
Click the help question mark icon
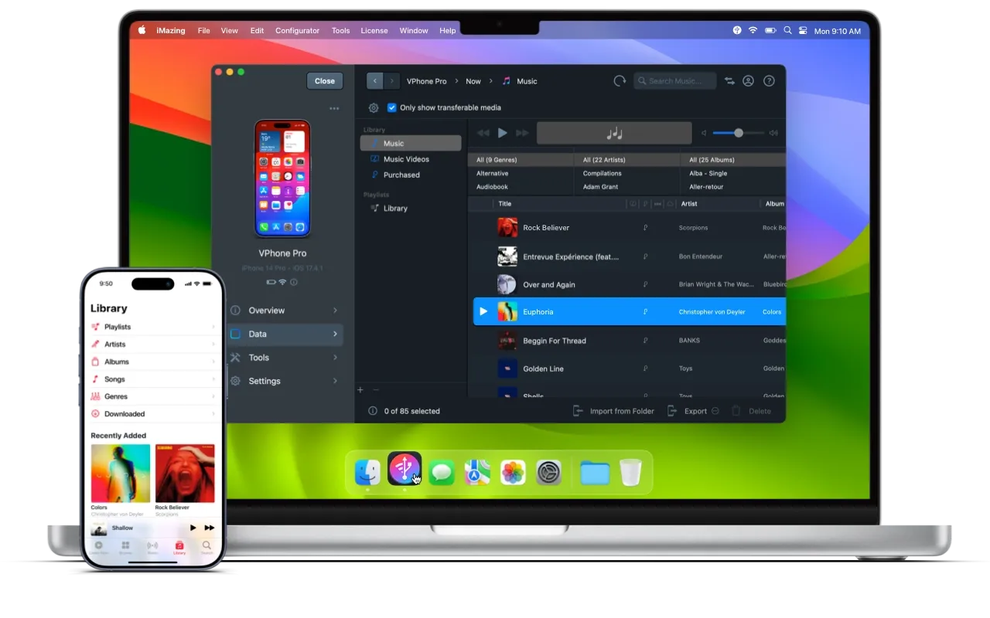[769, 81]
